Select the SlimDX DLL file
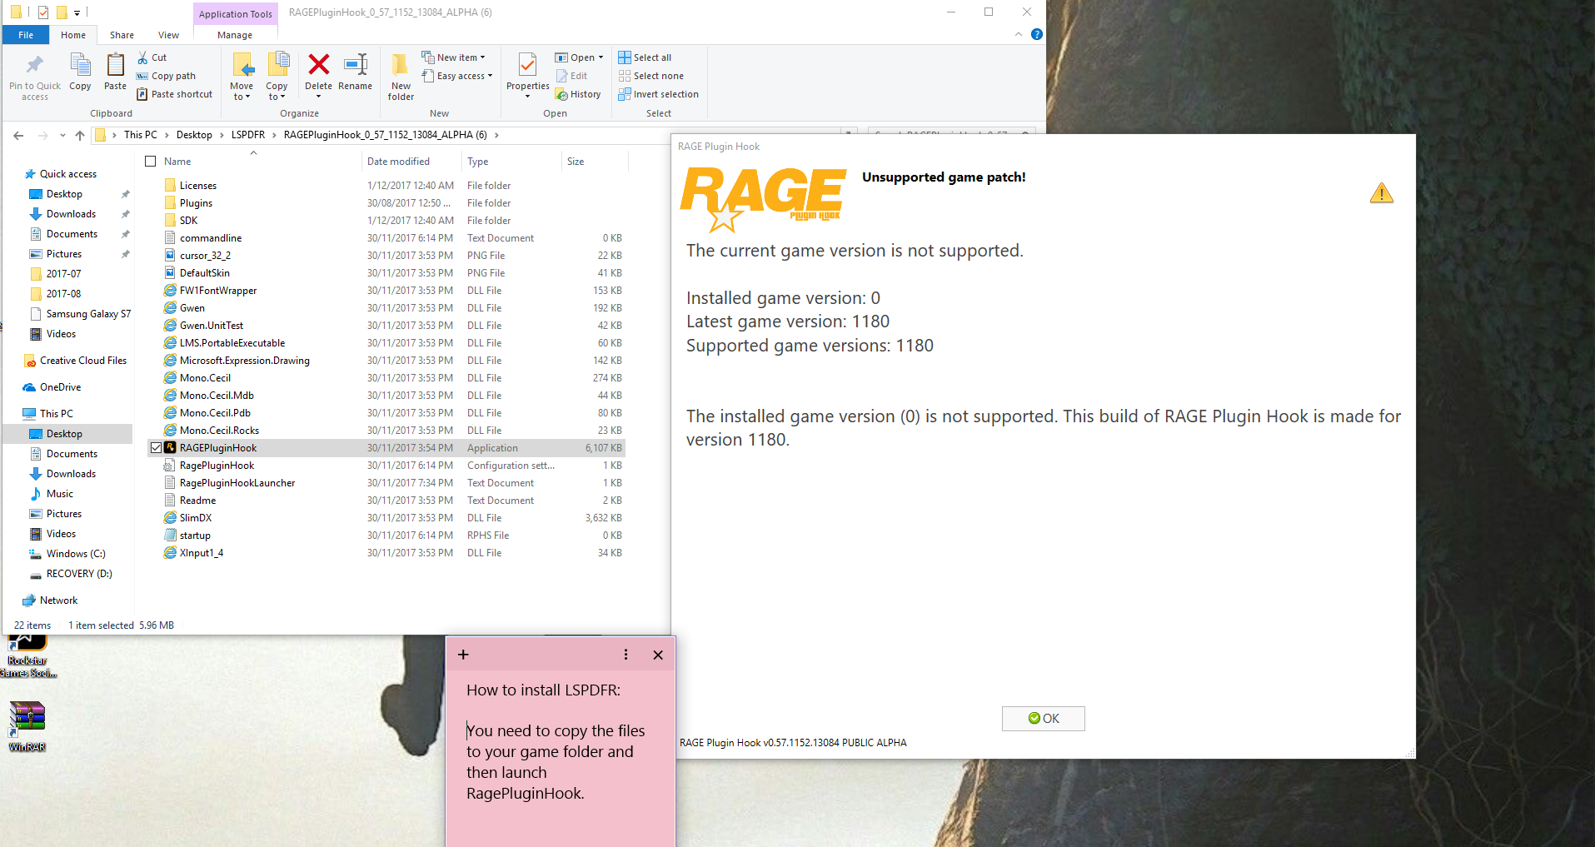Viewport: 1595px width, 847px height. point(196,518)
